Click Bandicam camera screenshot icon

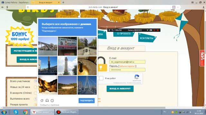tap(151, 30)
